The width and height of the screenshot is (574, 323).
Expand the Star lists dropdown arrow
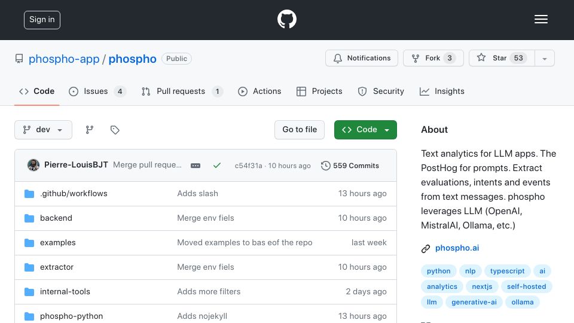pos(545,58)
